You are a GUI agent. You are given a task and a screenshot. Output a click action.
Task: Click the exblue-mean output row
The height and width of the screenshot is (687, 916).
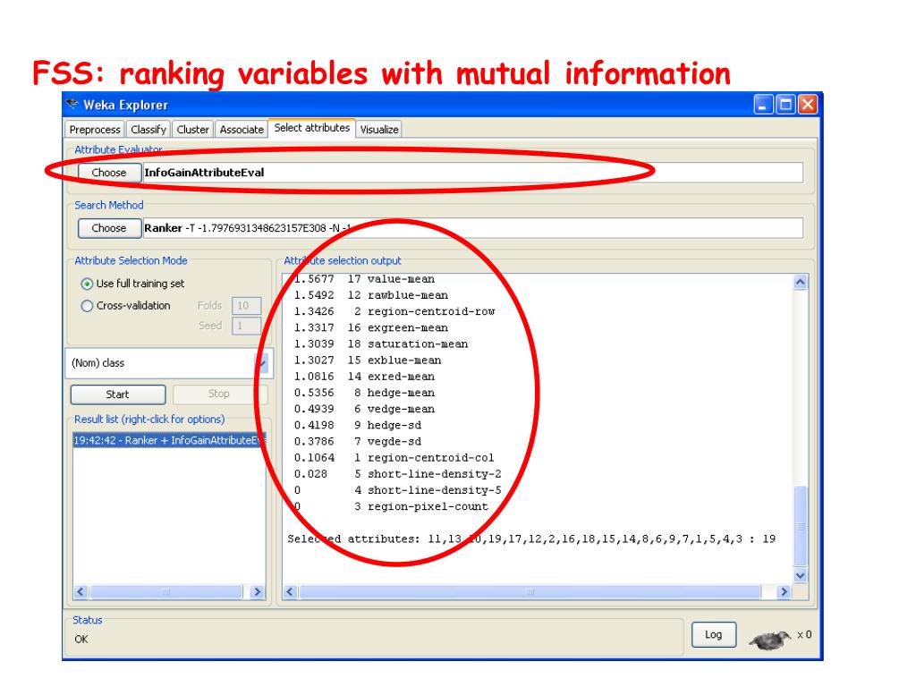[x=368, y=360]
